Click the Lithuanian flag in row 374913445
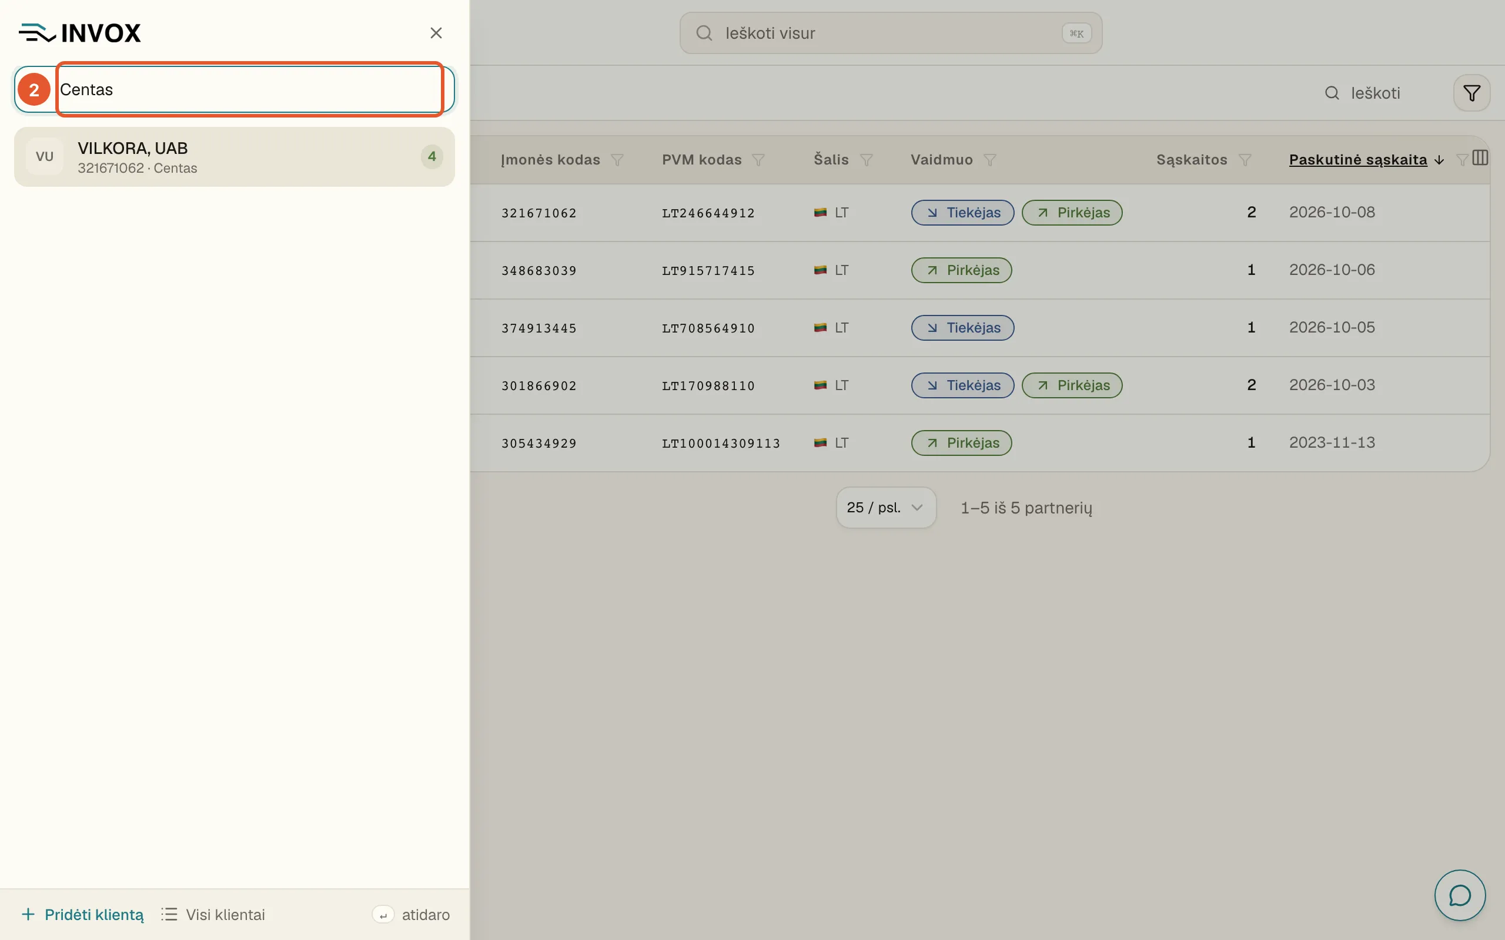This screenshot has width=1505, height=940. 820,328
